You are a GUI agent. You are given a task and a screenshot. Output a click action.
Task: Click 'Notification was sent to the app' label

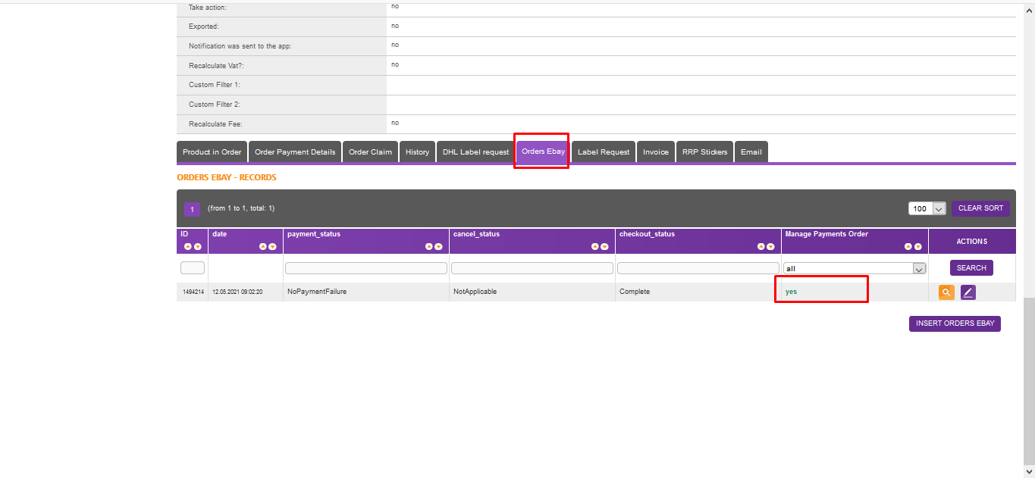[240, 46]
